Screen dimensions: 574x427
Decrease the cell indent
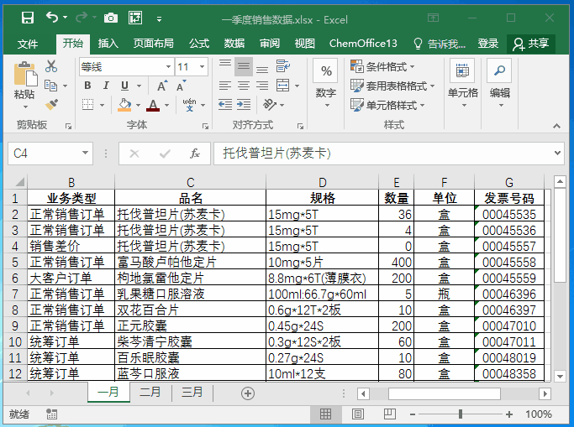pyautogui.click(x=225, y=105)
